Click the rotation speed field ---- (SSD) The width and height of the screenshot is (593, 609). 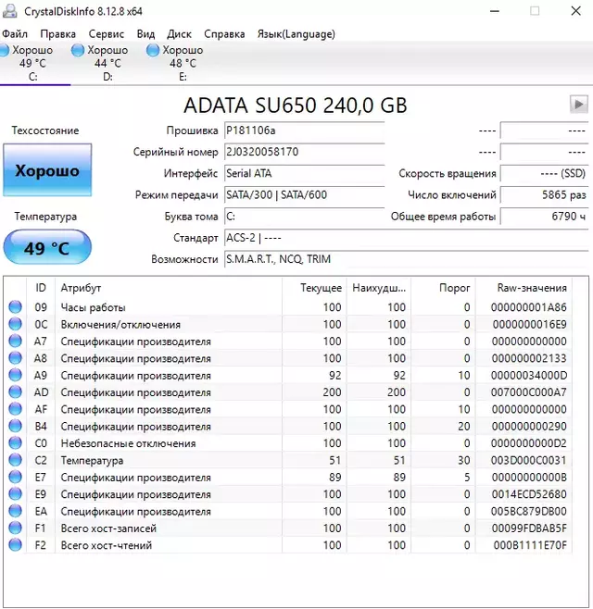point(545,173)
